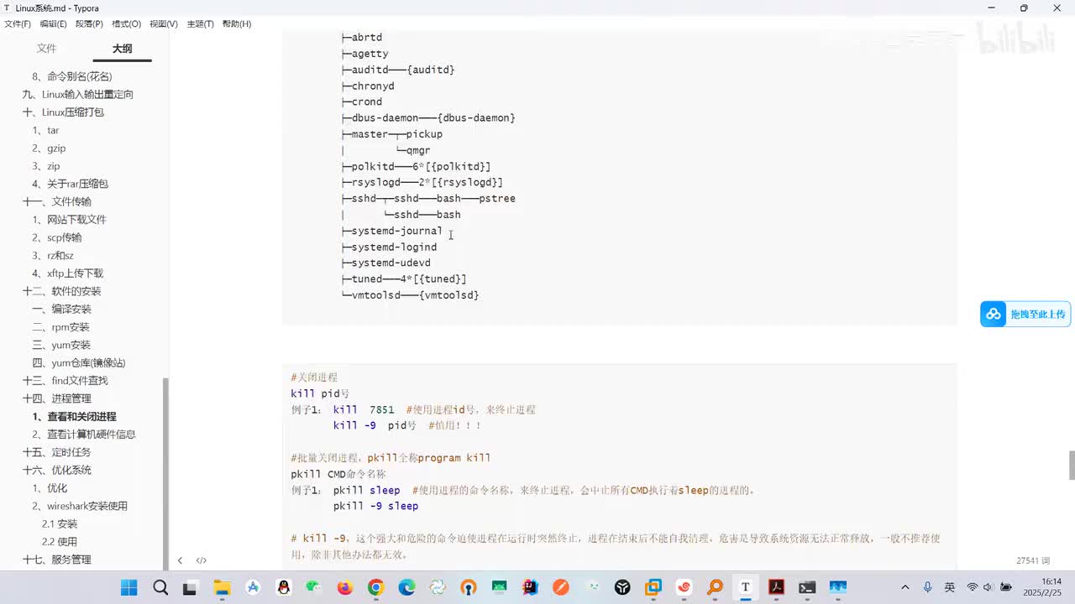Image resolution: width=1075 pixels, height=604 pixels.
Task: Select outline item 1、查看和关闭进程
Action: pos(74,417)
